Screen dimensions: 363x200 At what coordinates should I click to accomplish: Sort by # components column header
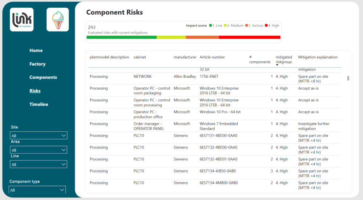[260, 60]
